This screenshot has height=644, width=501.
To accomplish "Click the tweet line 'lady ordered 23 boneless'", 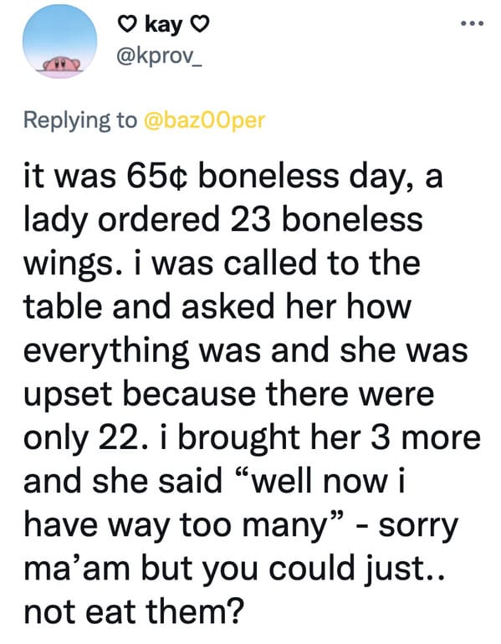I will pos(223,220).
